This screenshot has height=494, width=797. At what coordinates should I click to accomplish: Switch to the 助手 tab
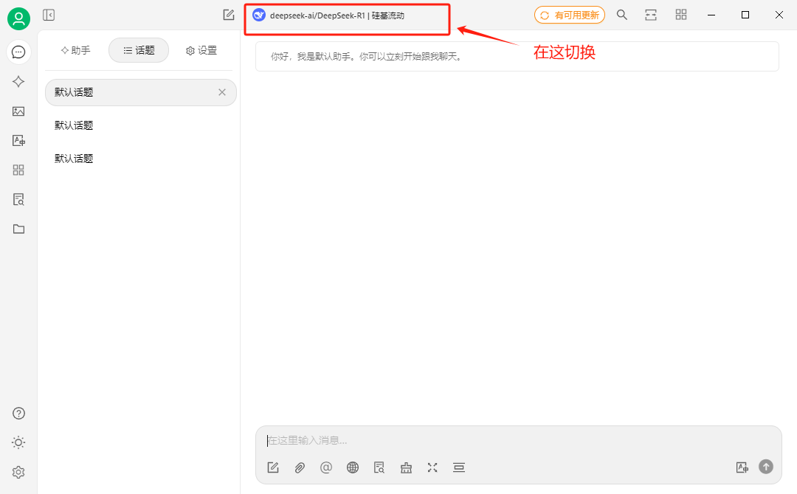point(75,50)
